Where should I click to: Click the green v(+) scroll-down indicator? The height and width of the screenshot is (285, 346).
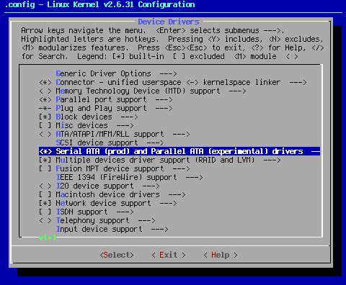[x=48, y=237]
